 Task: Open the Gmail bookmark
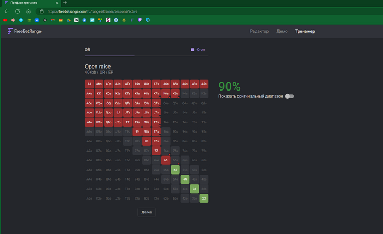coord(53,20)
